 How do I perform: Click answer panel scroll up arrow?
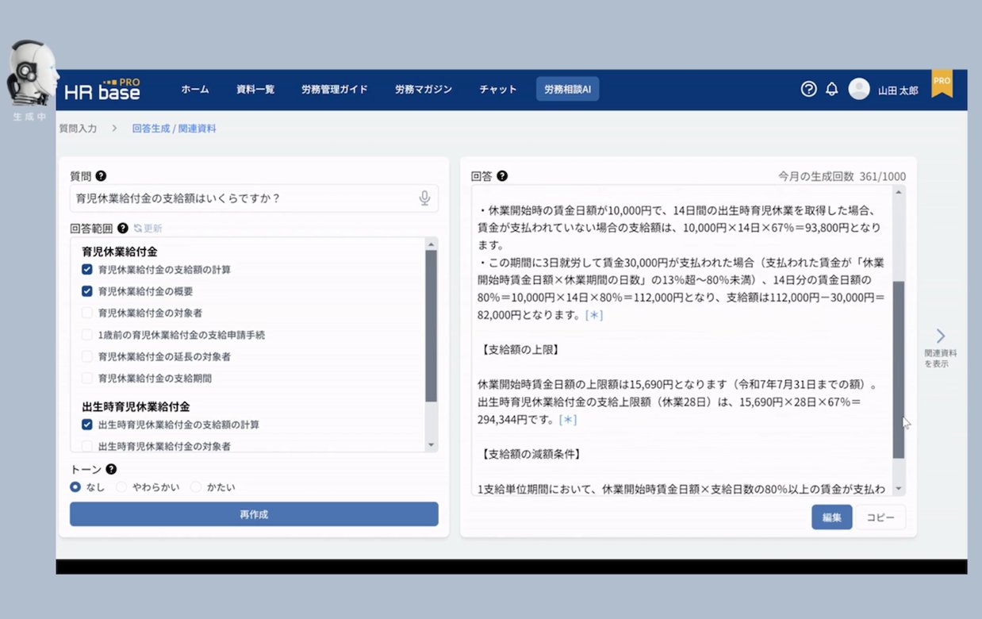(899, 192)
